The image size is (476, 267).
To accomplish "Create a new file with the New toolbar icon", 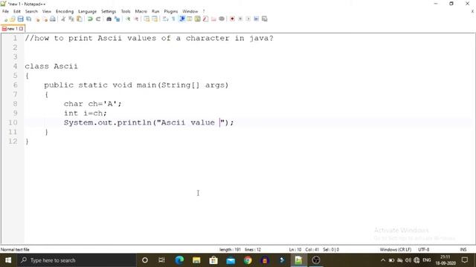I will (x=5, y=19).
